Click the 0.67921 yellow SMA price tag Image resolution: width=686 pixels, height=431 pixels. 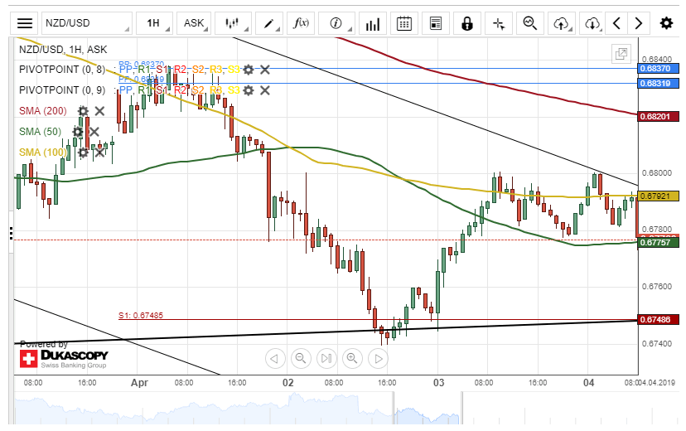pos(658,196)
